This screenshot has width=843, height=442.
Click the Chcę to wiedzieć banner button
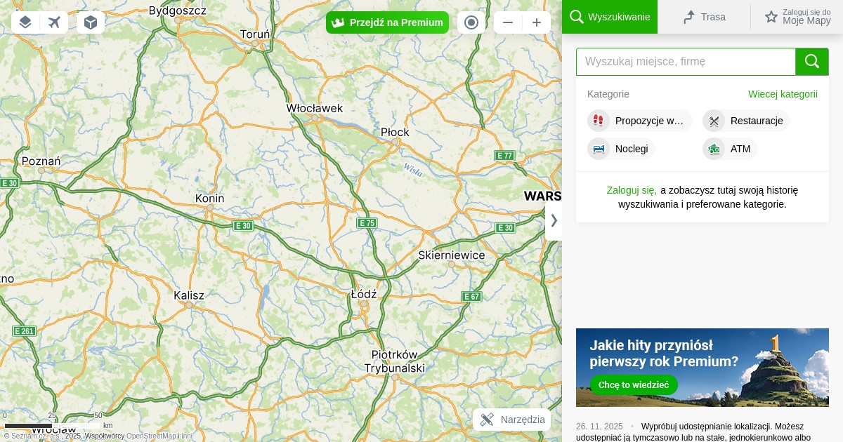coord(634,384)
